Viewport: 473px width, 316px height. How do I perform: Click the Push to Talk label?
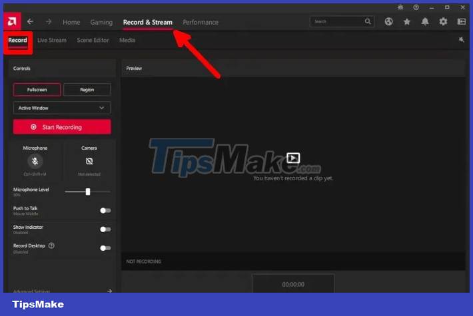pyautogui.click(x=25, y=208)
